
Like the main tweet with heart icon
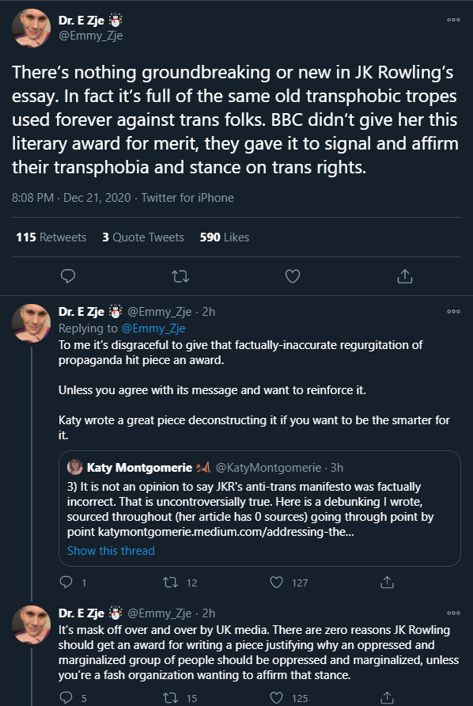(293, 276)
